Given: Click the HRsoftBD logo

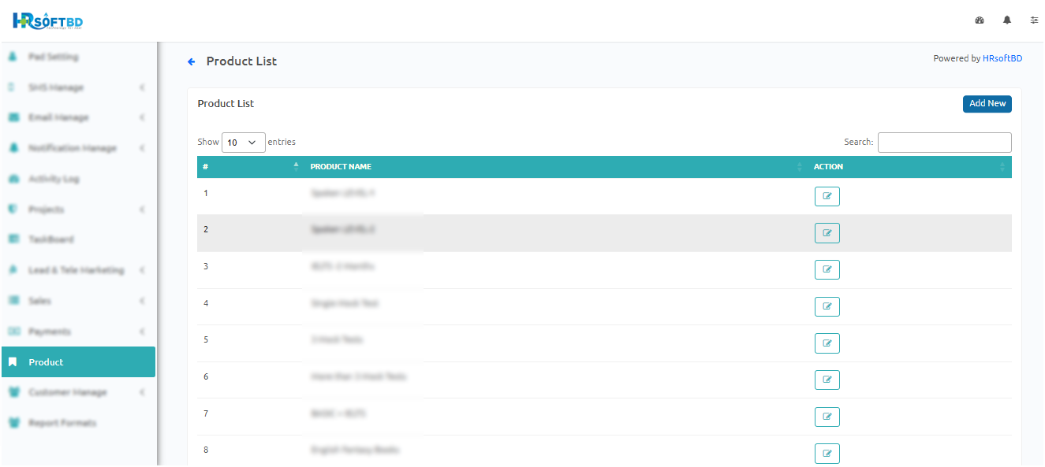Looking at the screenshot, I should pos(48,21).
